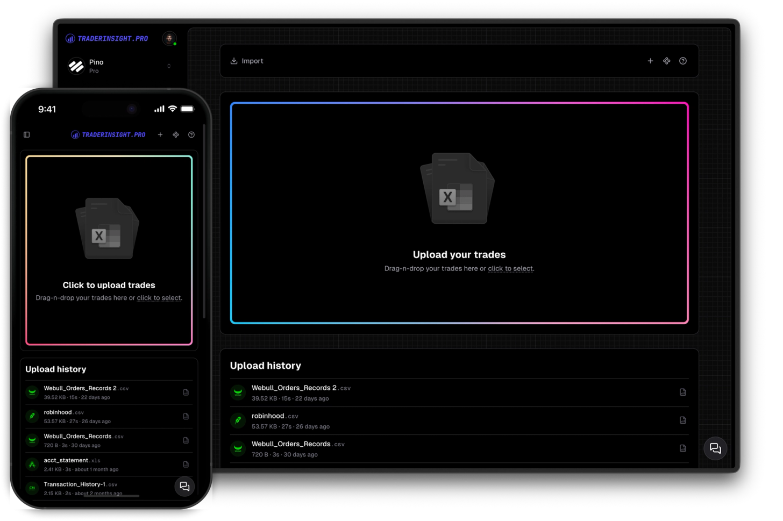Tap the plus icon in the mobile header
783x521 pixels.
tap(160, 134)
